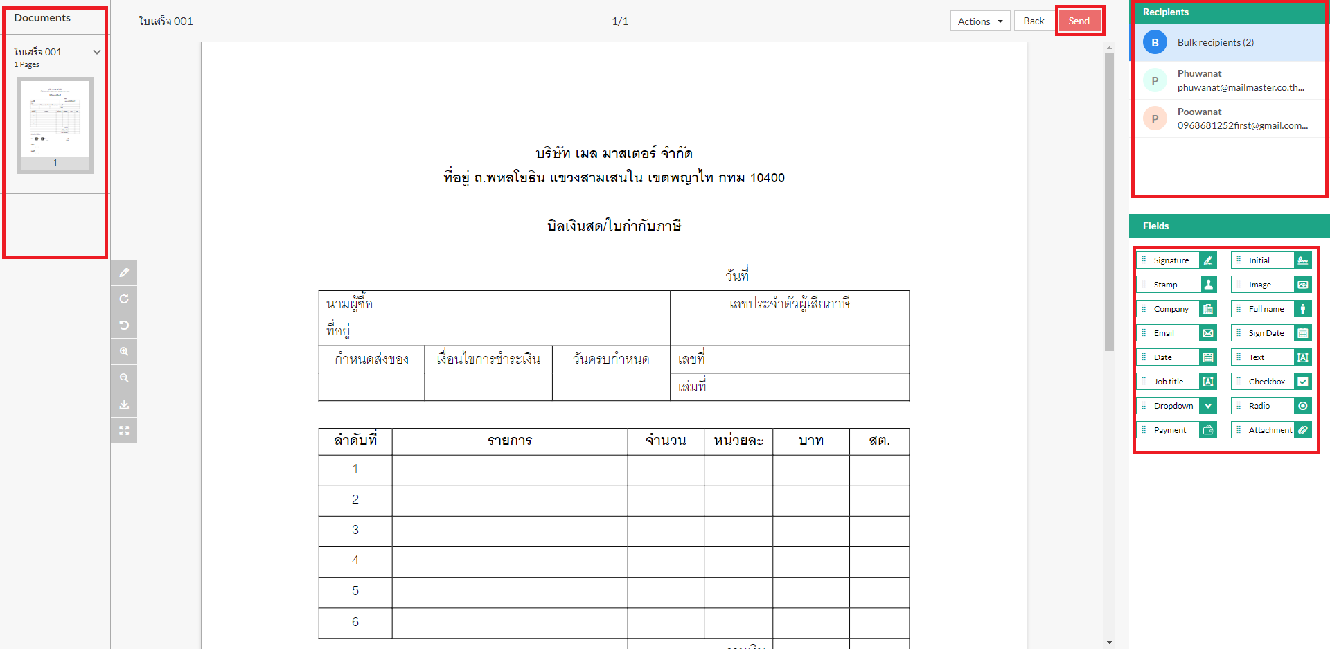Image resolution: width=1330 pixels, height=649 pixels.
Task: Select the Checkbox field
Action: coord(1272,382)
